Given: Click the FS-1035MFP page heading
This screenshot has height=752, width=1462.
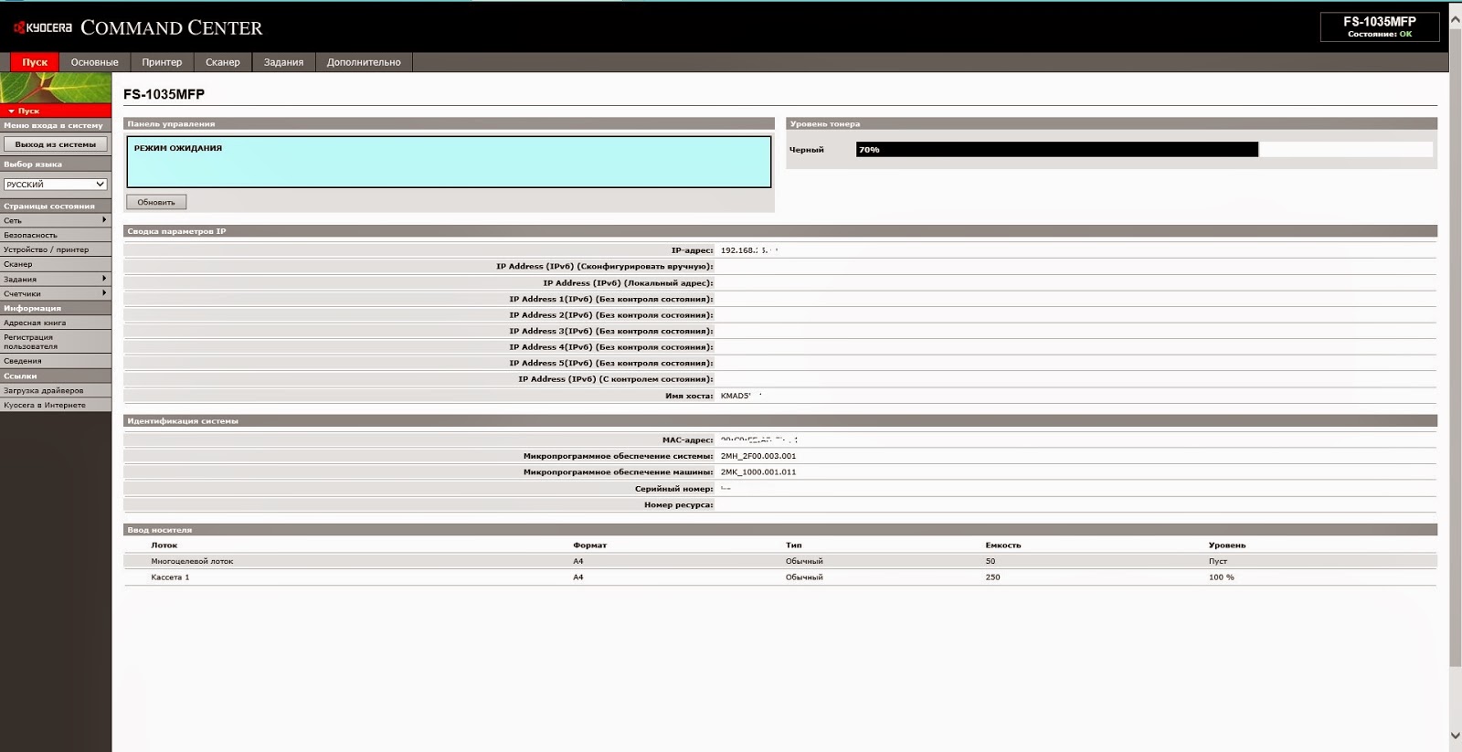Looking at the screenshot, I should click(x=164, y=94).
